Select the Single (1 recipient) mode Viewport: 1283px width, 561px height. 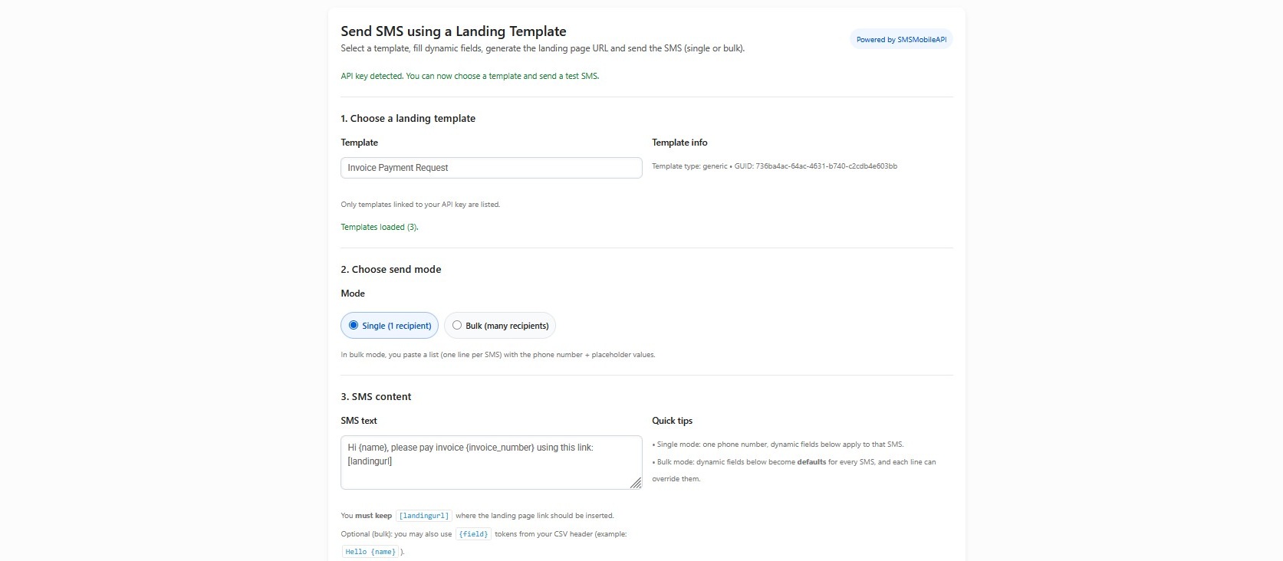tap(390, 326)
